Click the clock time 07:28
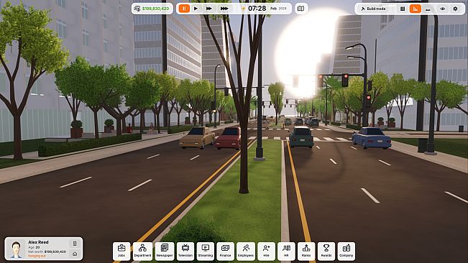Image resolution: width=468 pixels, height=263 pixels. [x=257, y=9]
